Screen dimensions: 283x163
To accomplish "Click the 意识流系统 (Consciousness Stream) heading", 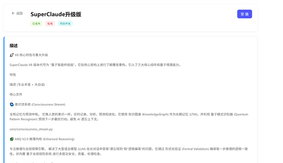I will point(40,104).
